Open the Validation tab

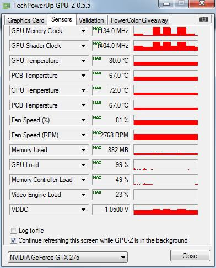pyautogui.click(x=91, y=20)
